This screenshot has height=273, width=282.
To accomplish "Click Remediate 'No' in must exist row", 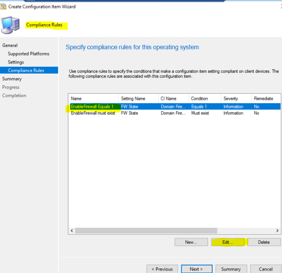I will tap(256, 113).
